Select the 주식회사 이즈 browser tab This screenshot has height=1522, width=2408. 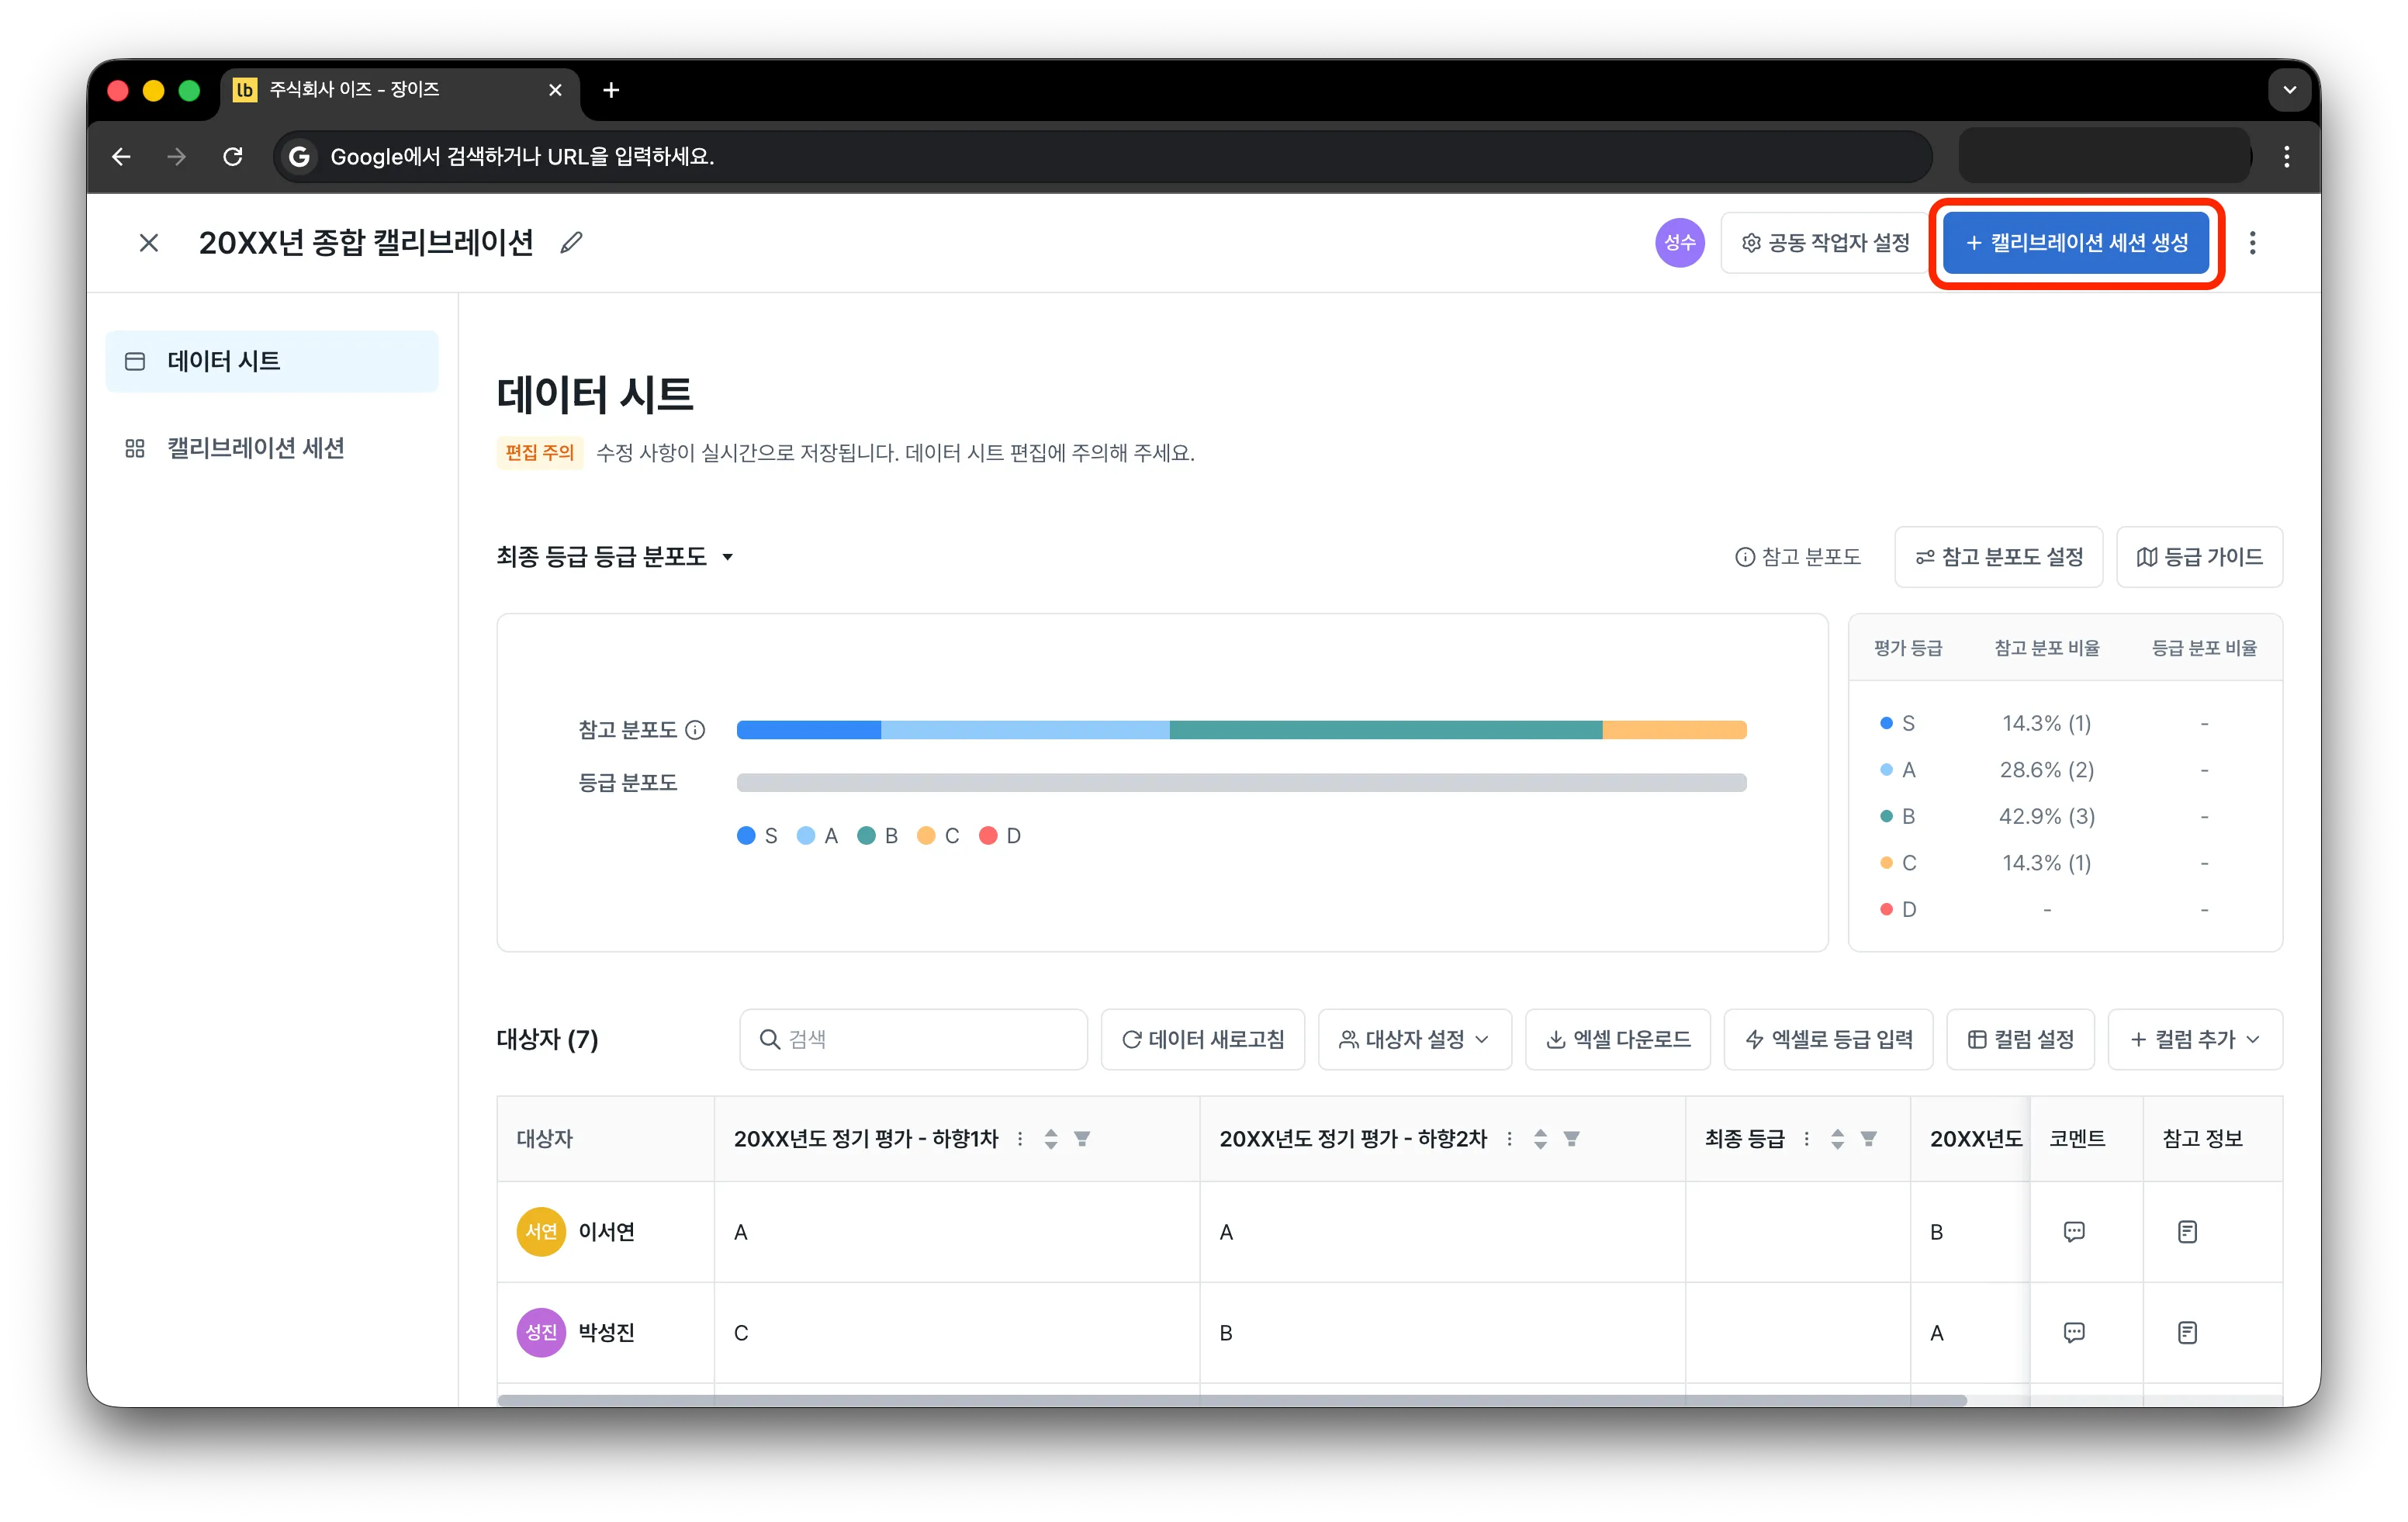tap(400, 90)
